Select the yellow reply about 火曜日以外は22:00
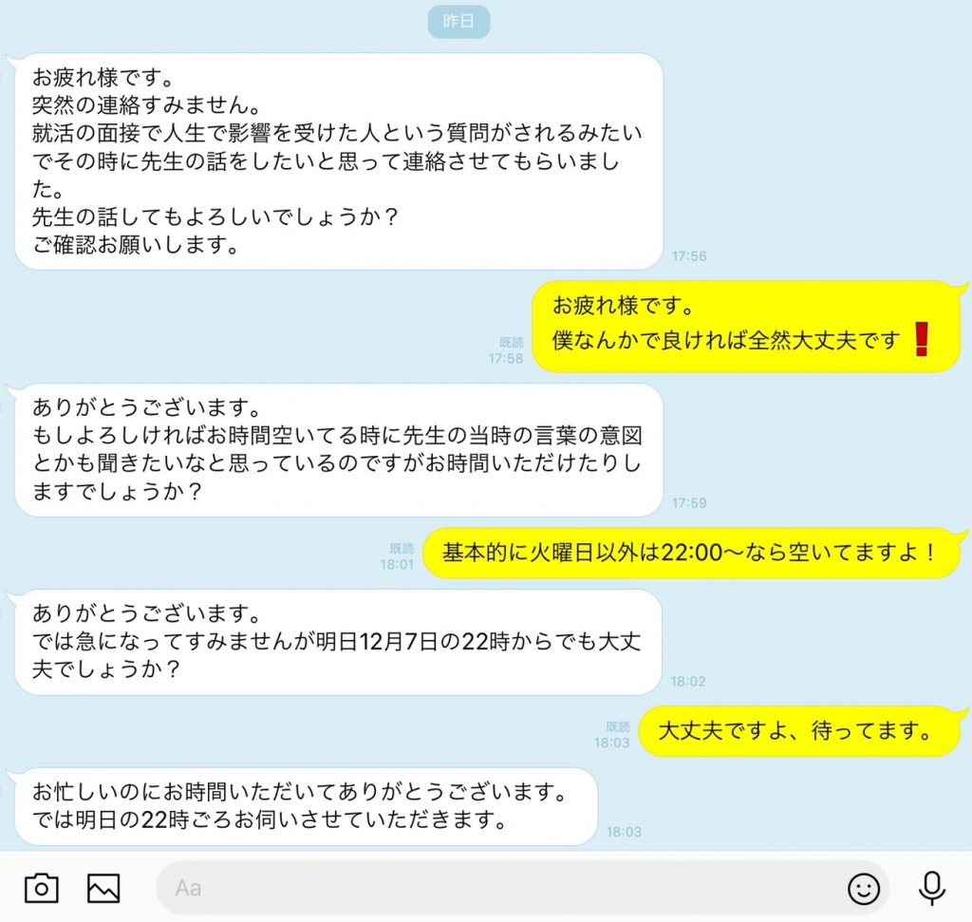 click(x=692, y=553)
